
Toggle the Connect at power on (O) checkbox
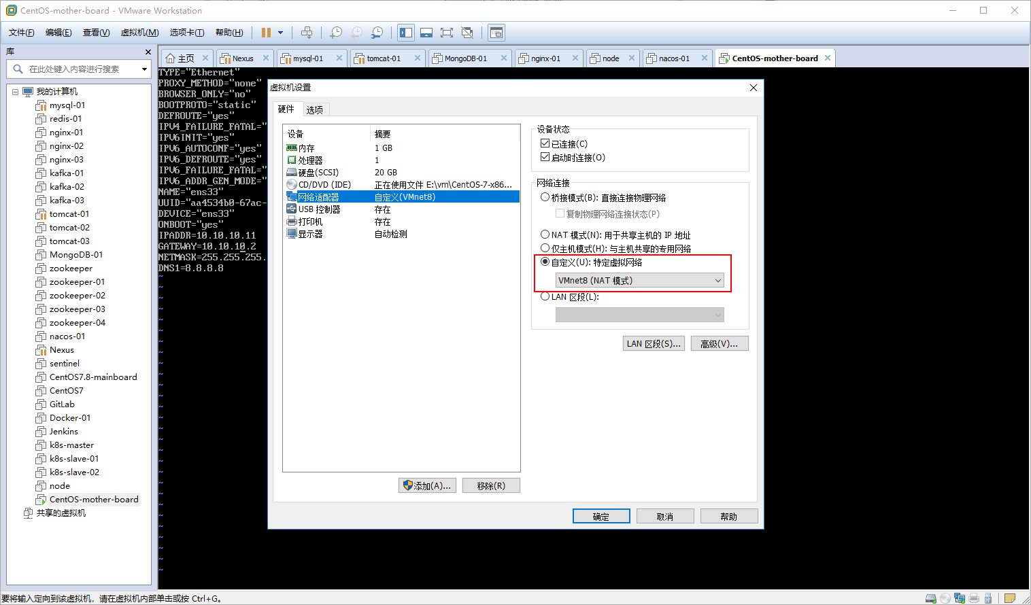point(545,157)
